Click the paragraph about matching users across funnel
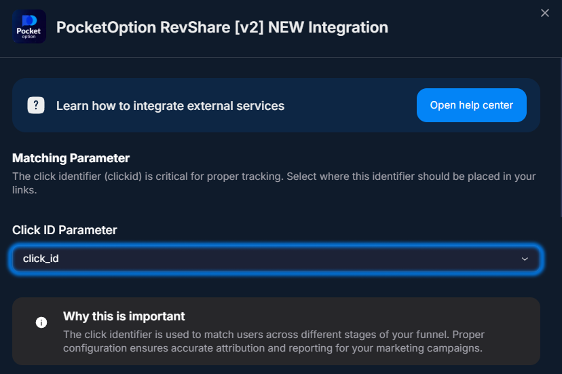This screenshot has height=374, width=562. click(274, 341)
